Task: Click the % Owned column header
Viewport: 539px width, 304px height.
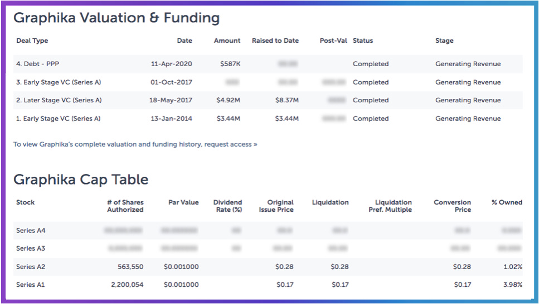Action: pyautogui.click(x=507, y=202)
